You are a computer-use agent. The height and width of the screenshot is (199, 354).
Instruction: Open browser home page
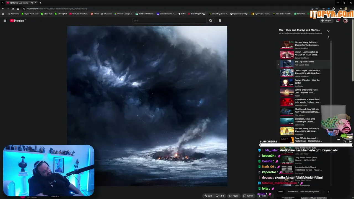click(x=18, y=9)
